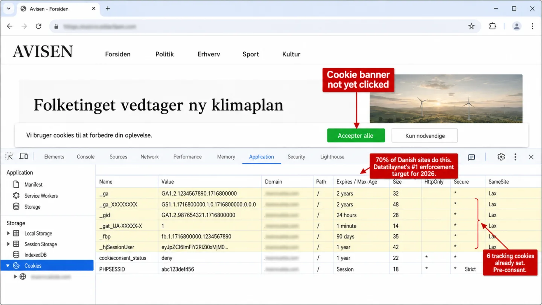
Task: Select the cookieconsent_status cookie row
Action: tap(318, 258)
